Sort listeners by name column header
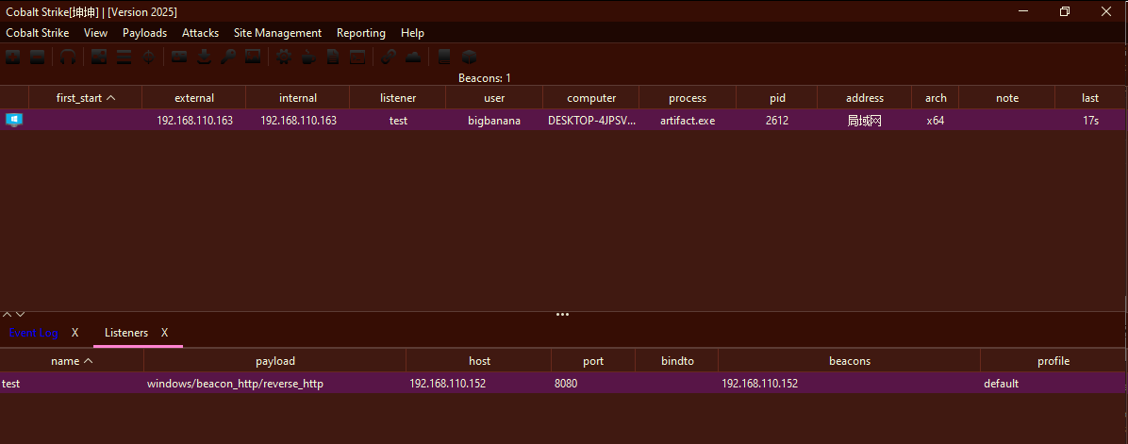Screen dimensions: 1128x444 tap(72, 361)
